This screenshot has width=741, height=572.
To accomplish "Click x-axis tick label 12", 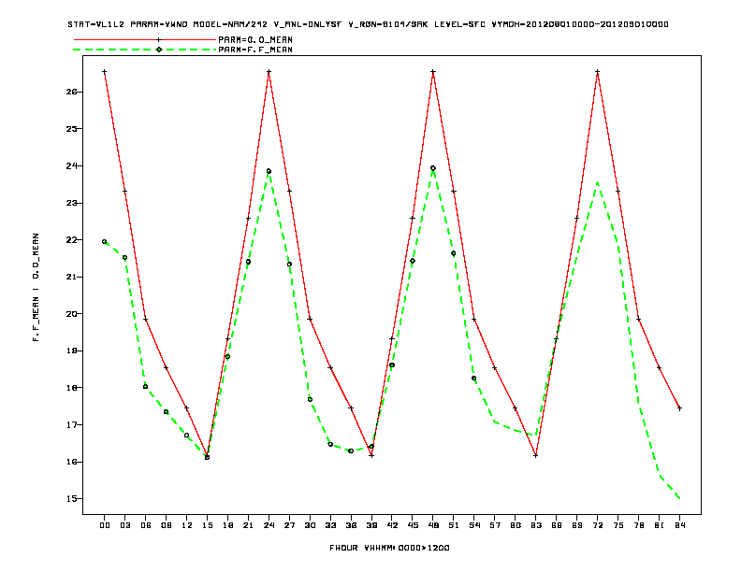I will point(187,525).
